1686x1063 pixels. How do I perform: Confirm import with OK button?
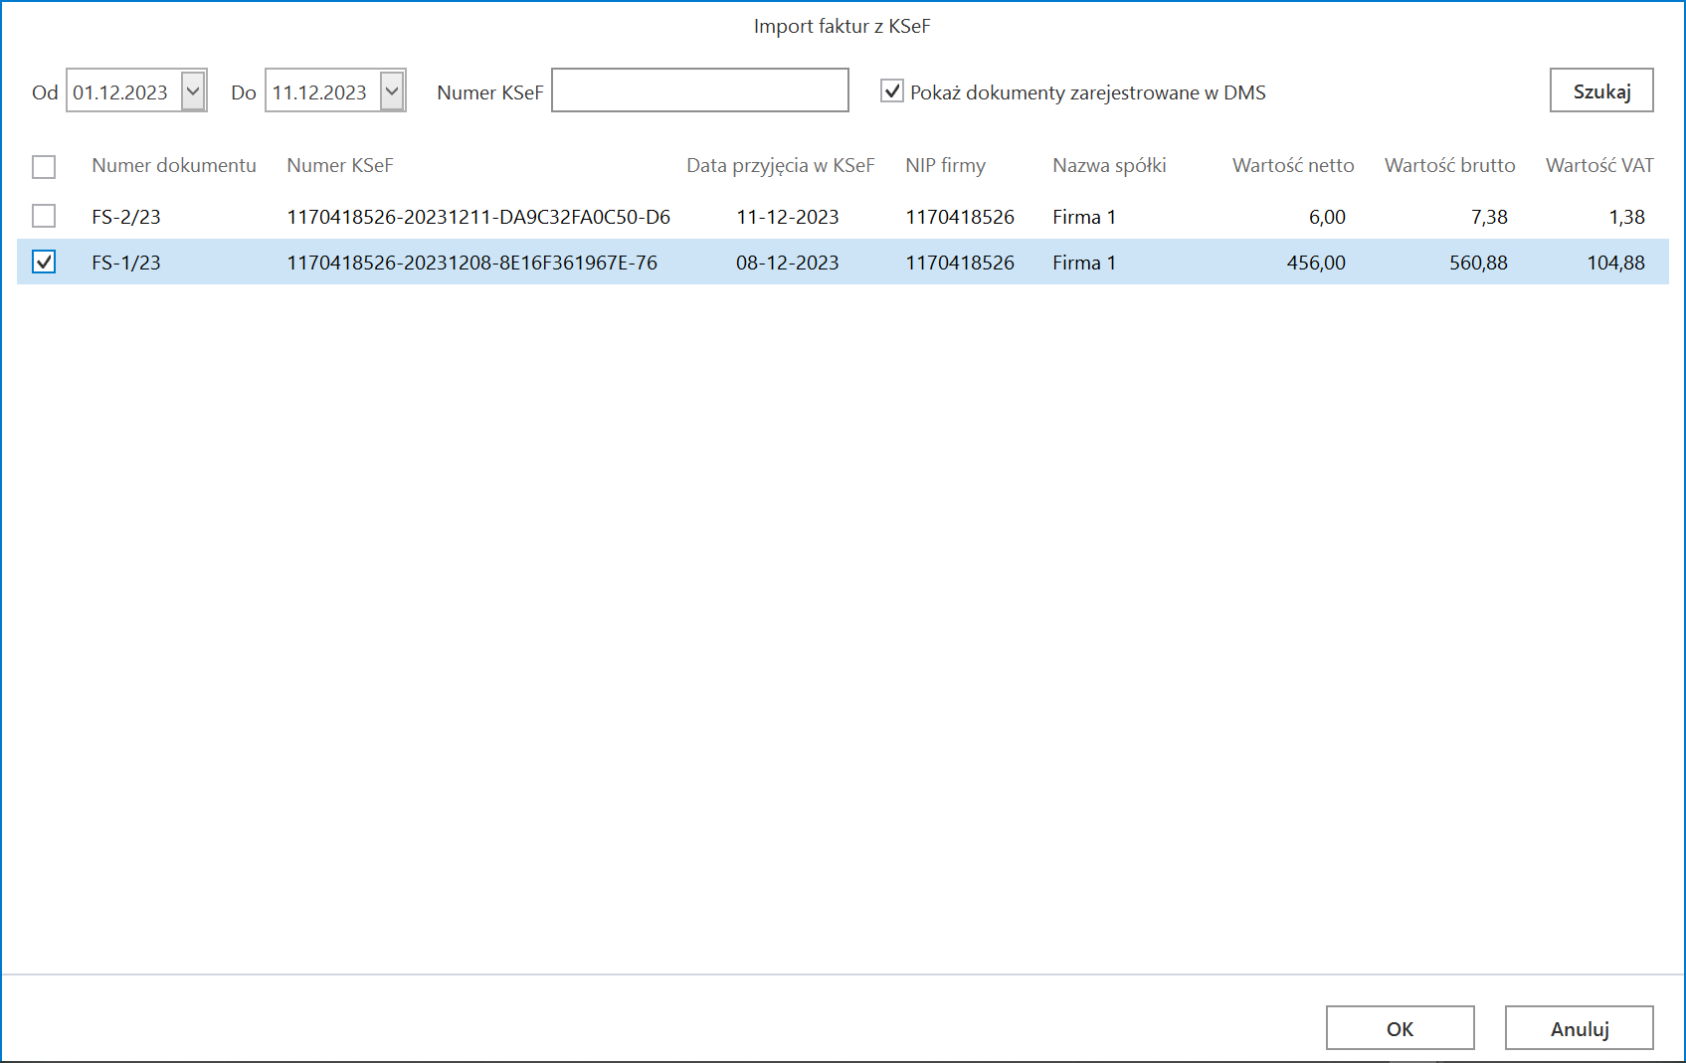point(1400,1028)
